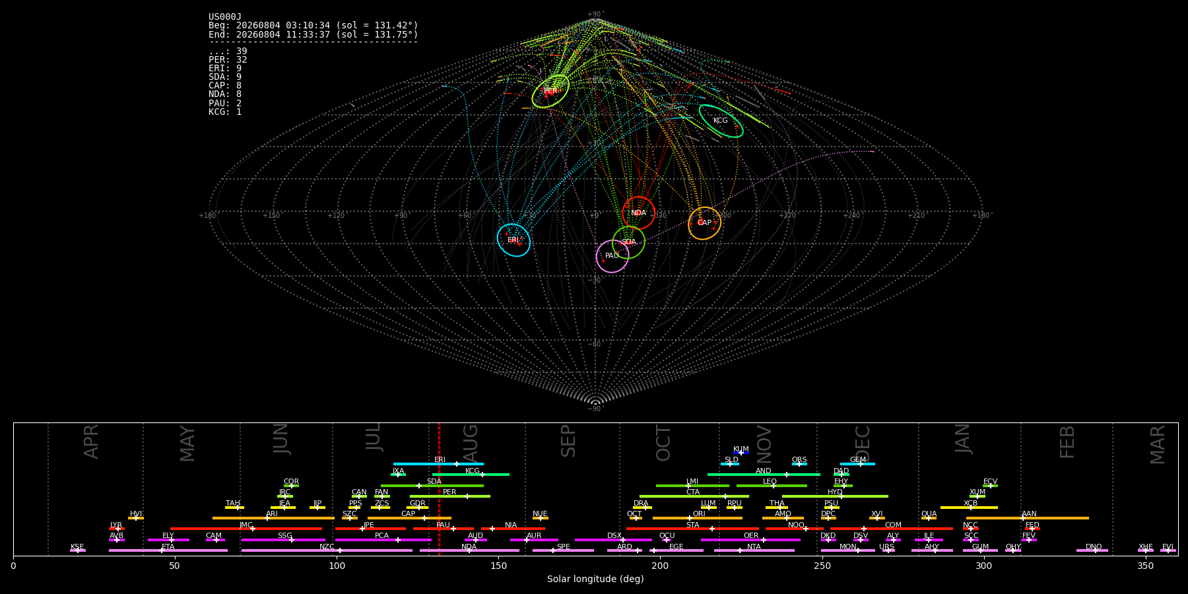Click the STA red timeline bar
The image size is (1188, 594).
pyautogui.click(x=692, y=529)
